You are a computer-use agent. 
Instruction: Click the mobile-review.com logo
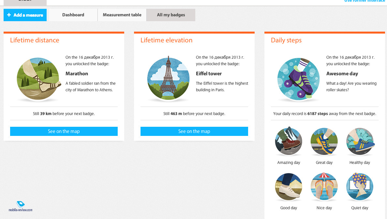click(21, 206)
